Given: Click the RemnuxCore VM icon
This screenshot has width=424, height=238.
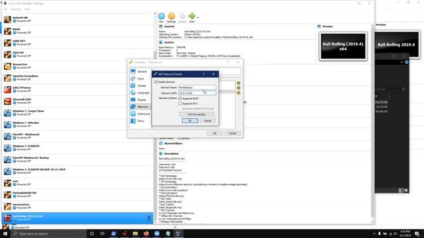Looking at the screenshot, I should 7,66.
